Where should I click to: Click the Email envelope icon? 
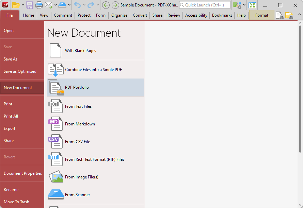click(x=49, y=5)
